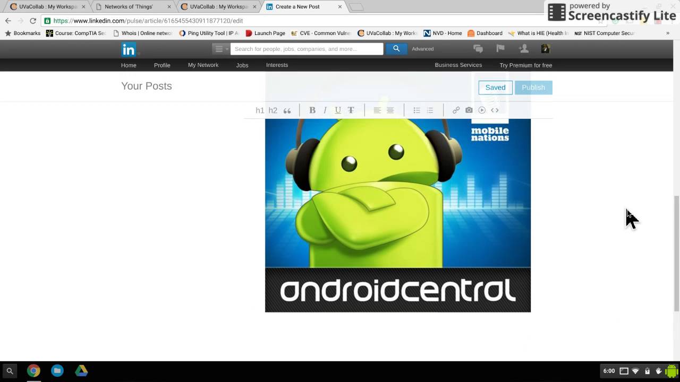Open profile avatar menu
680x382 pixels.
545,48
